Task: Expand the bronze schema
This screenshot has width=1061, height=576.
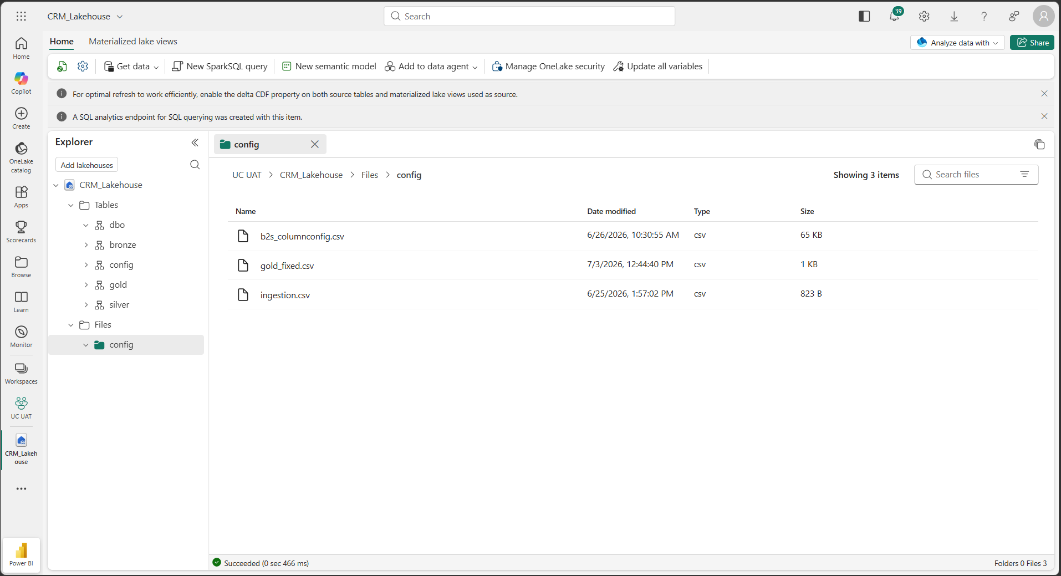Action: [x=86, y=245]
